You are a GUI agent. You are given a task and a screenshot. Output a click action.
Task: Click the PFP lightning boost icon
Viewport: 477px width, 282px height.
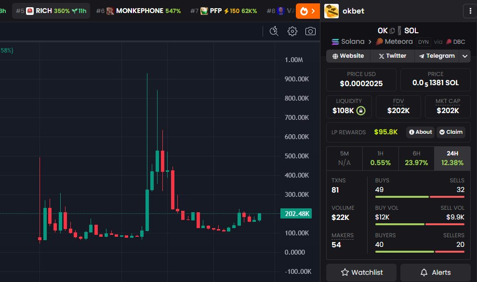tap(226, 11)
